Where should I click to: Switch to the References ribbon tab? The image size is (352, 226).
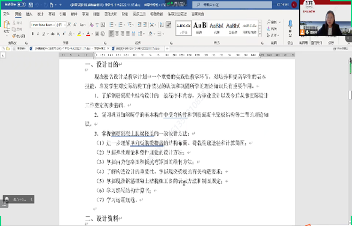[62, 14]
